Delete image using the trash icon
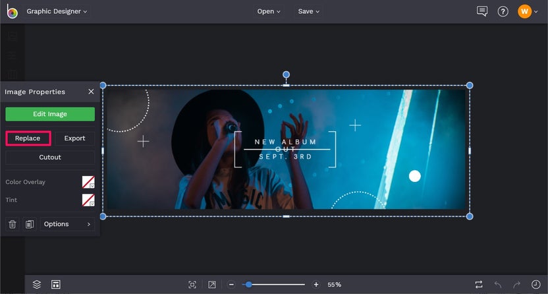This screenshot has width=548, height=294. pyautogui.click(x=13, y=224)
